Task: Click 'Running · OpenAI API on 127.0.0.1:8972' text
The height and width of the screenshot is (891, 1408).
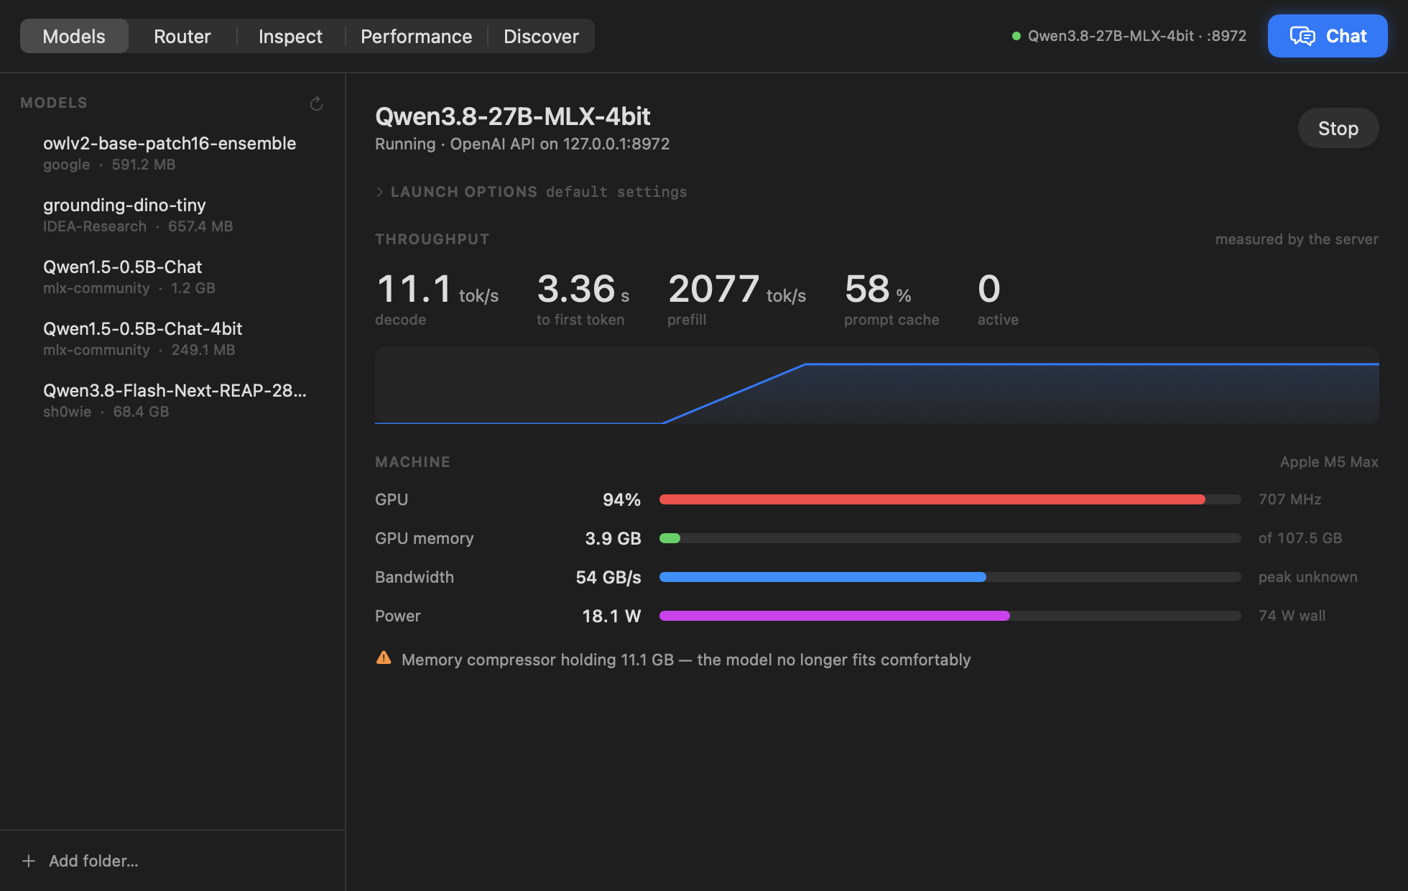Action: (522, 144)
